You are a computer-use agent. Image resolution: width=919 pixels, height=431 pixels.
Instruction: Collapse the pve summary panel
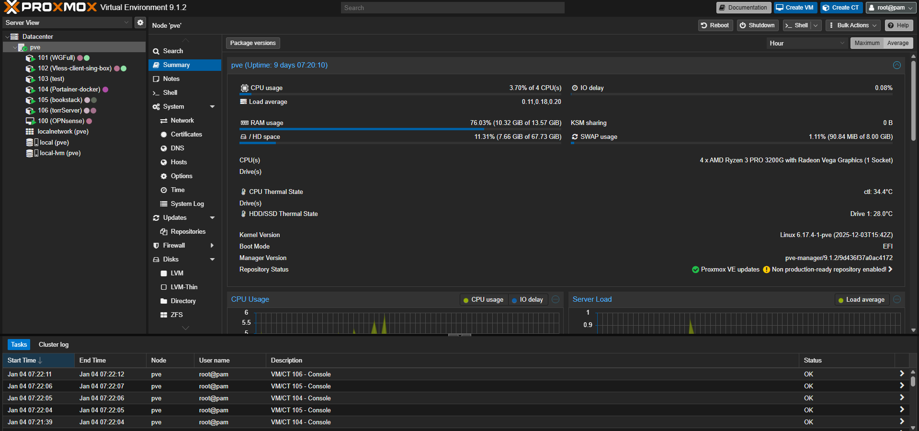(897, 65)
